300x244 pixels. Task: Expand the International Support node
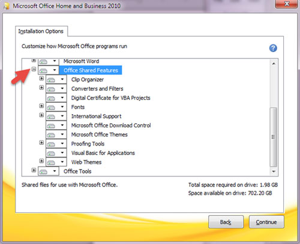click(41, 115)
